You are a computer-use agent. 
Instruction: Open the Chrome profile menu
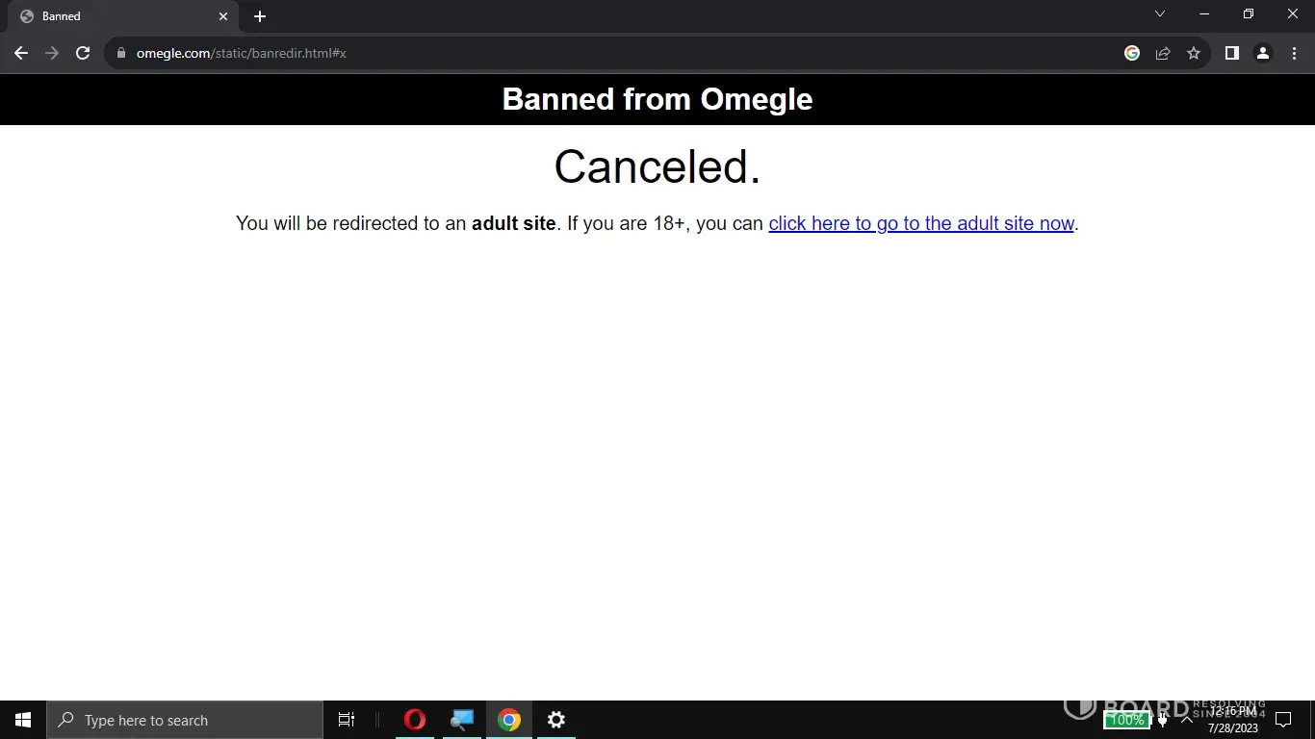point(1262,53)
